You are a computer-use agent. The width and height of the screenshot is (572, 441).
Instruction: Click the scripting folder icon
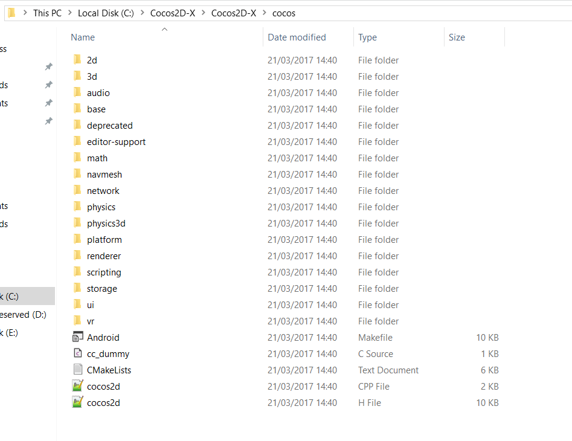(77, 272)
